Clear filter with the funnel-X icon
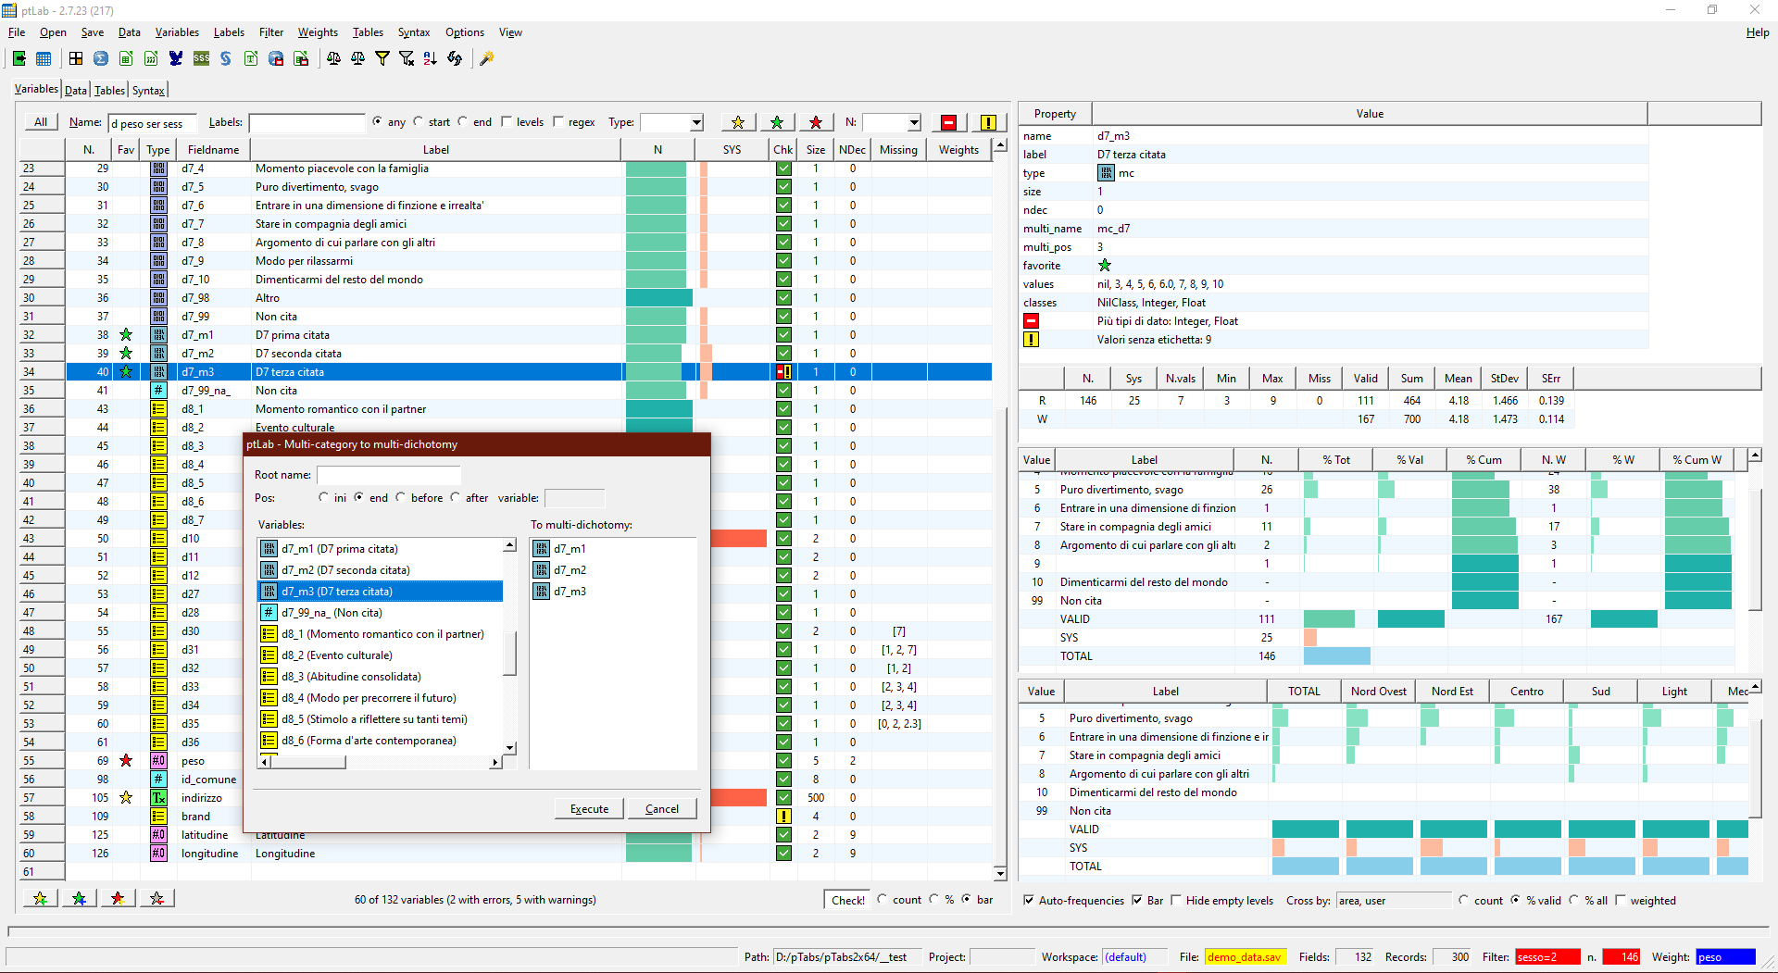1778x973 pixels. point(407,58)
